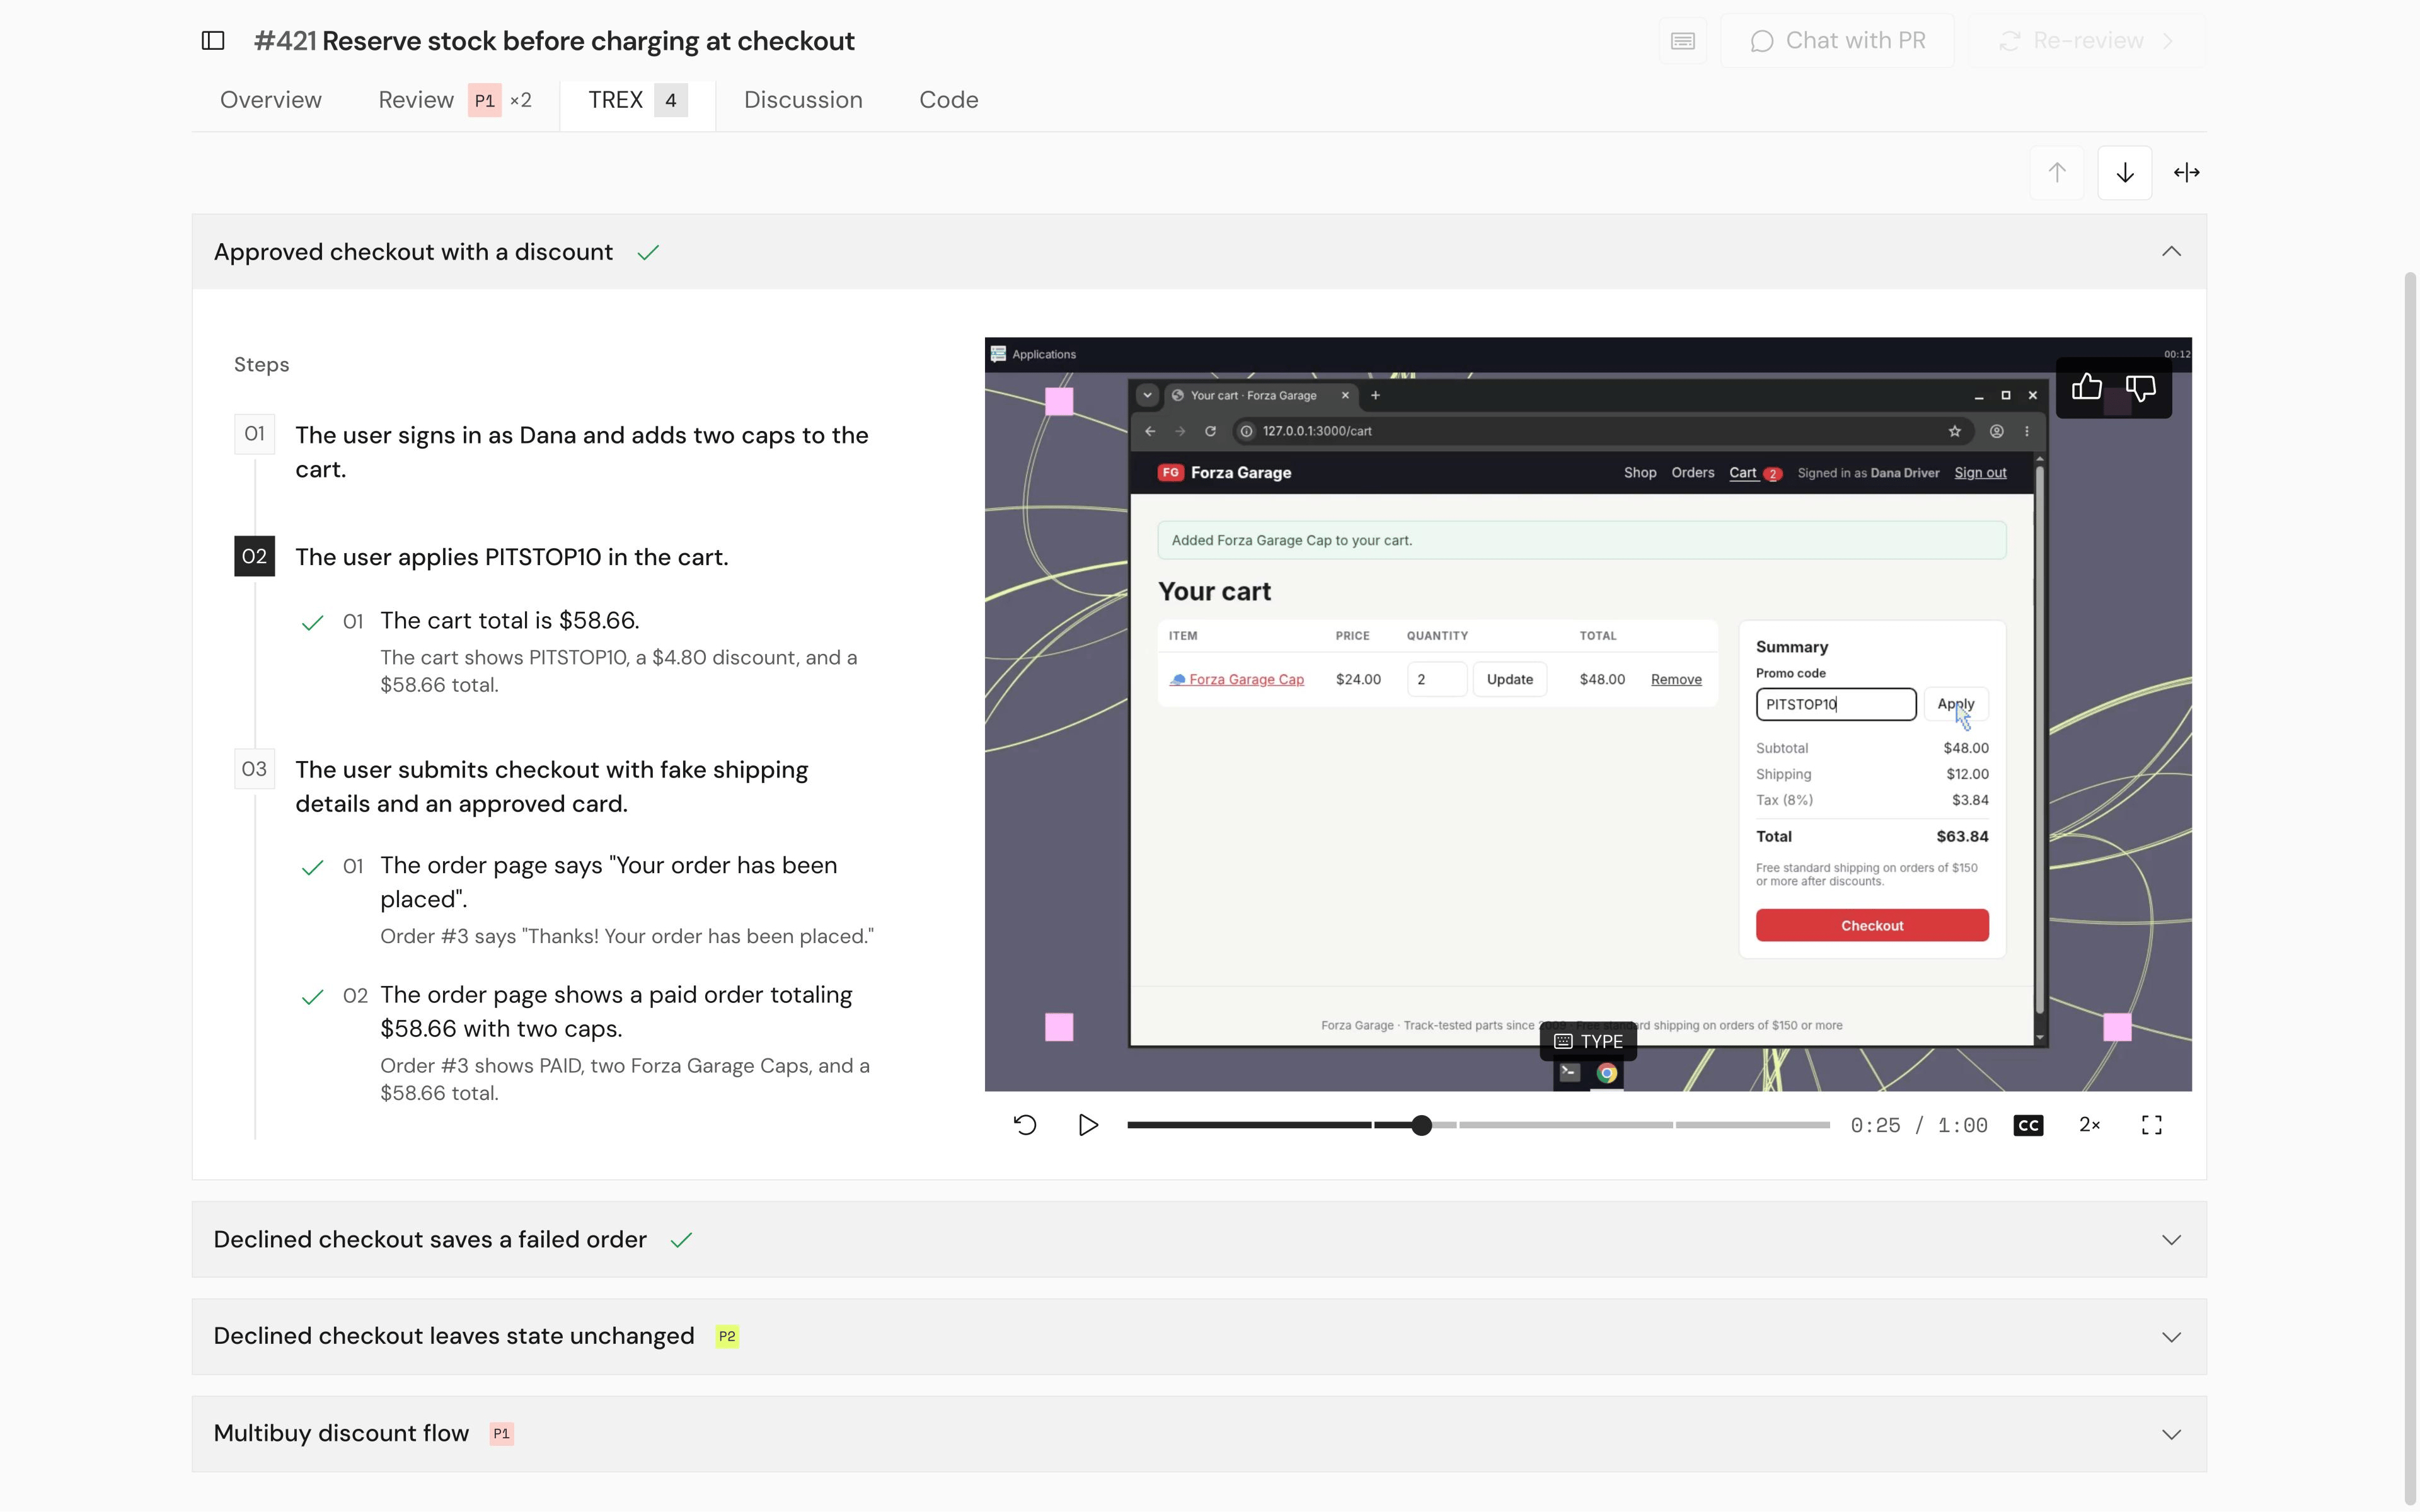Select the TREX tab
This screenshot has width=2420, height=1512.
point(638,100)
